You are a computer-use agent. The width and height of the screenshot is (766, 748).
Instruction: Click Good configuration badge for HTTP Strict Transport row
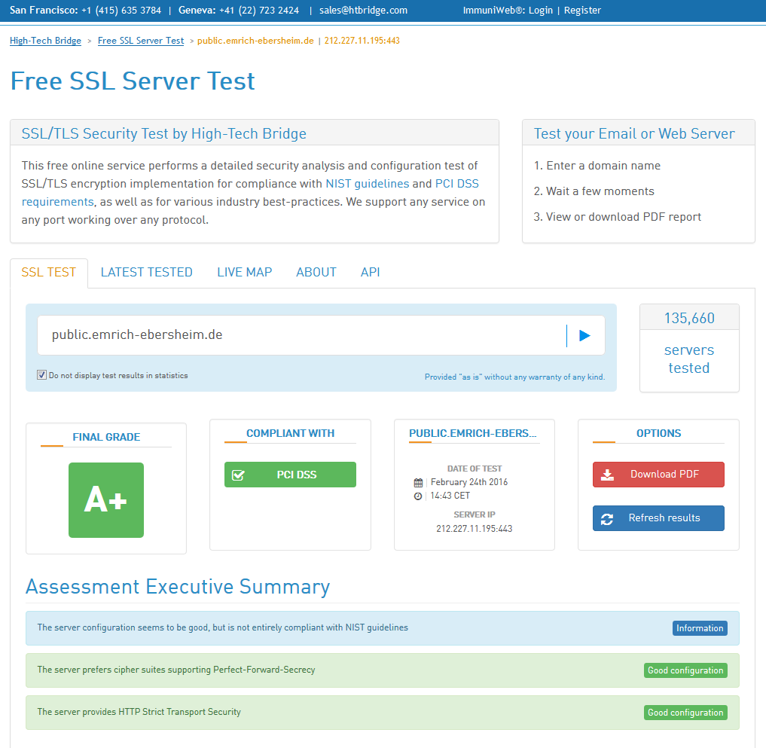(x=685, y=713)
